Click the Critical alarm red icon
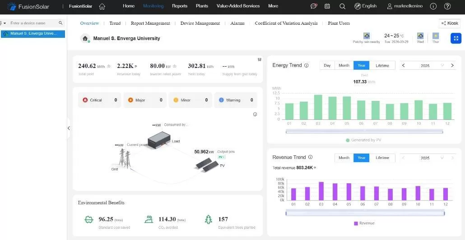This screenshot has width=465, height=240. click(x=85, y=100)
